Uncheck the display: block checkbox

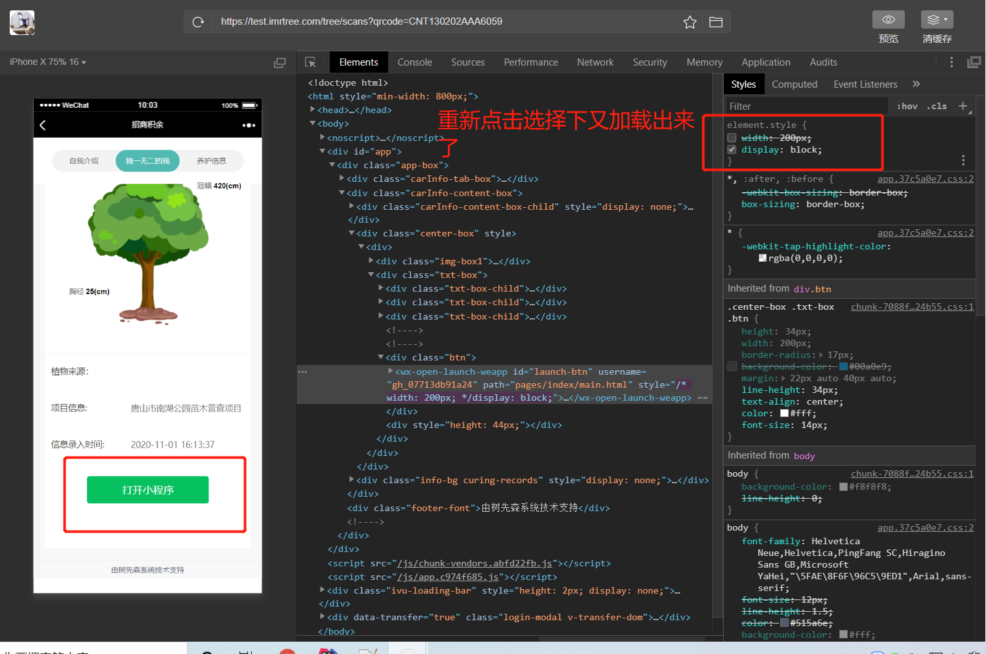pyautogui.click(x=732, y=149)
